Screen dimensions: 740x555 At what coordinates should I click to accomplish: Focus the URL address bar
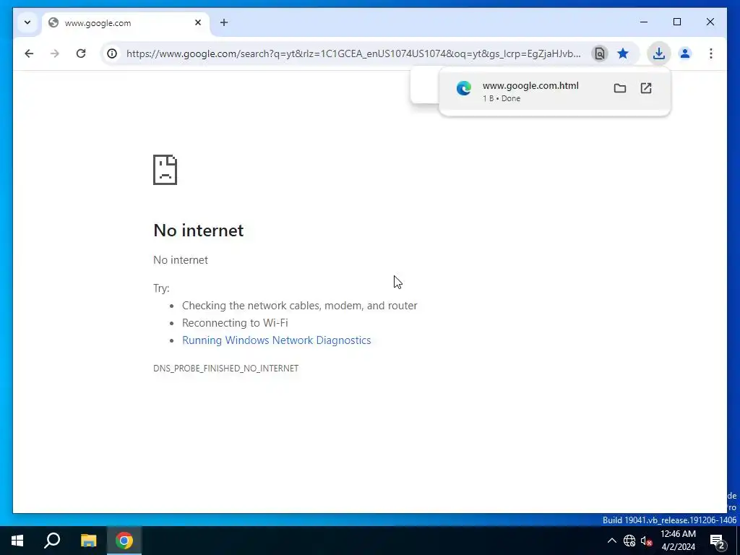tap(353, 53)
